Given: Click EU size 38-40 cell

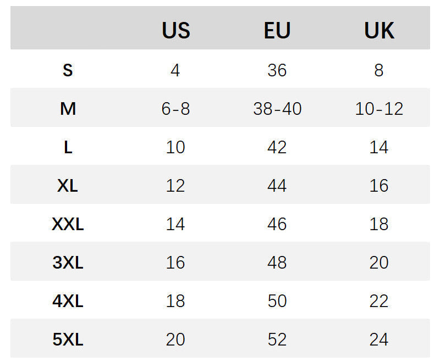Looking at the screenshot, I should 277,109.
